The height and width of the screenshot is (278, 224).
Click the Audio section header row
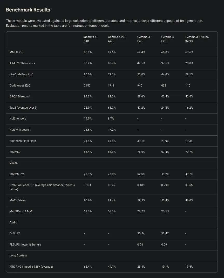[x=13, y=222]
